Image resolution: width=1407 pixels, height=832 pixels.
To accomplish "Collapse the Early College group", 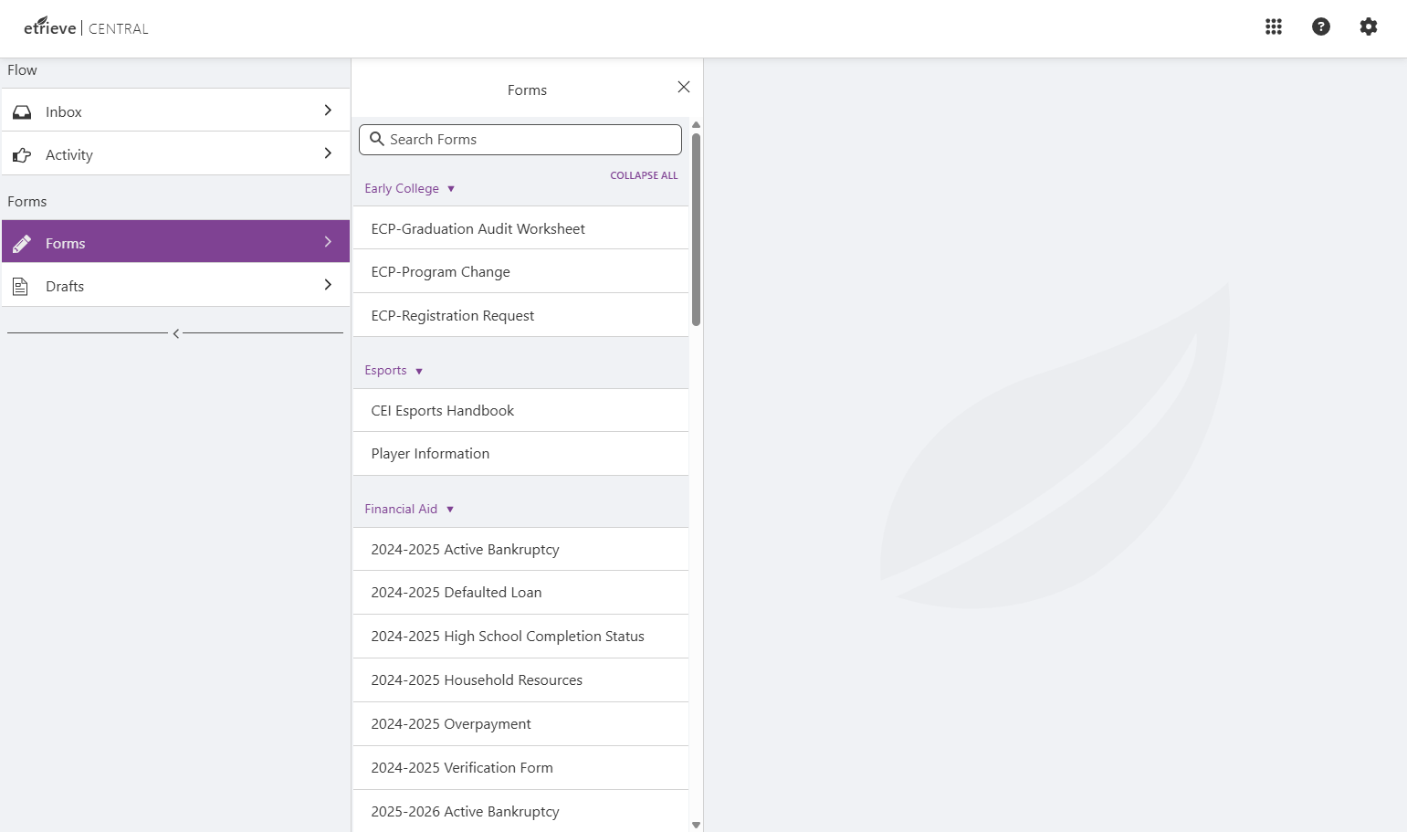I will [410, 188].
